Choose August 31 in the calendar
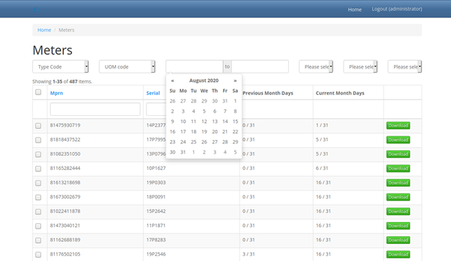This screenshot has height=261, width=451. click(183, 152)
